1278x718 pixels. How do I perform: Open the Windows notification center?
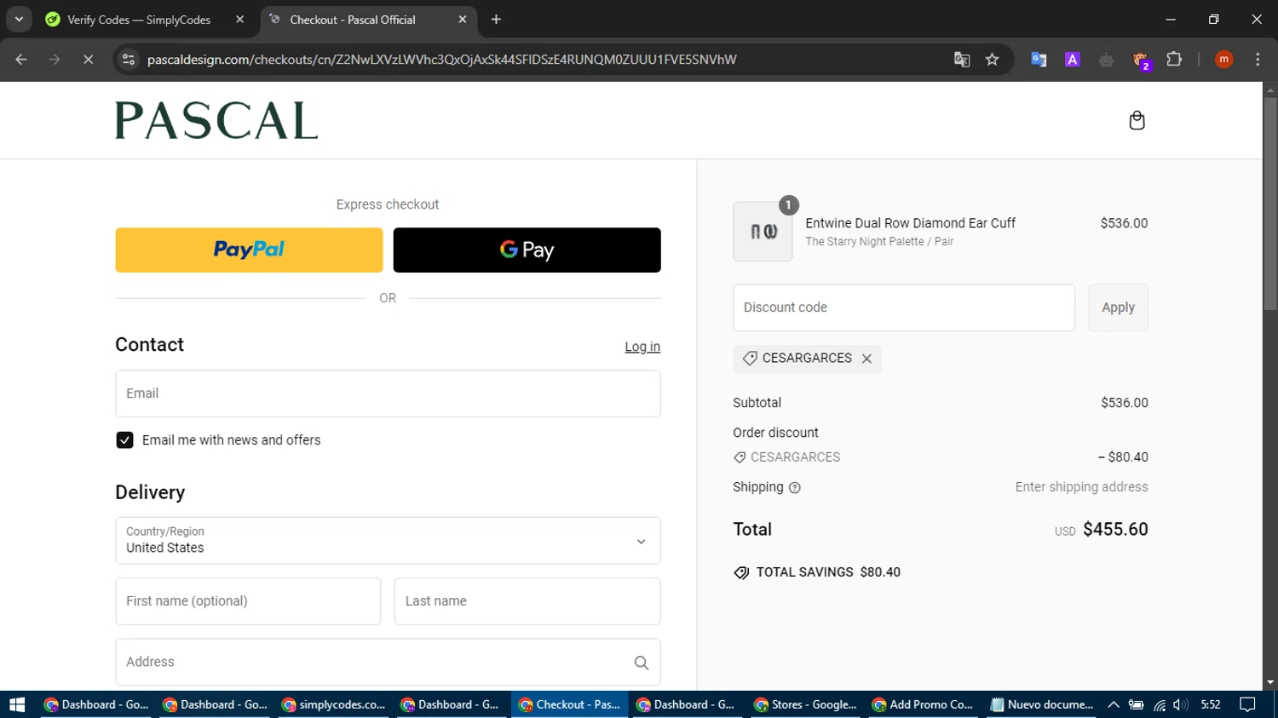[x=1247, y=704]
